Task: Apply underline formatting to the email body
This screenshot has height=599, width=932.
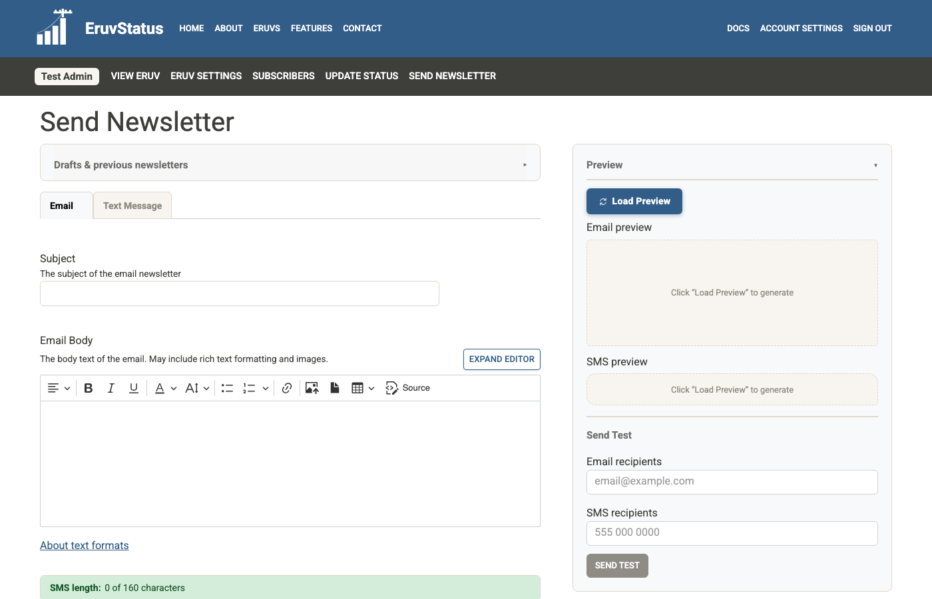Action: 134,387
